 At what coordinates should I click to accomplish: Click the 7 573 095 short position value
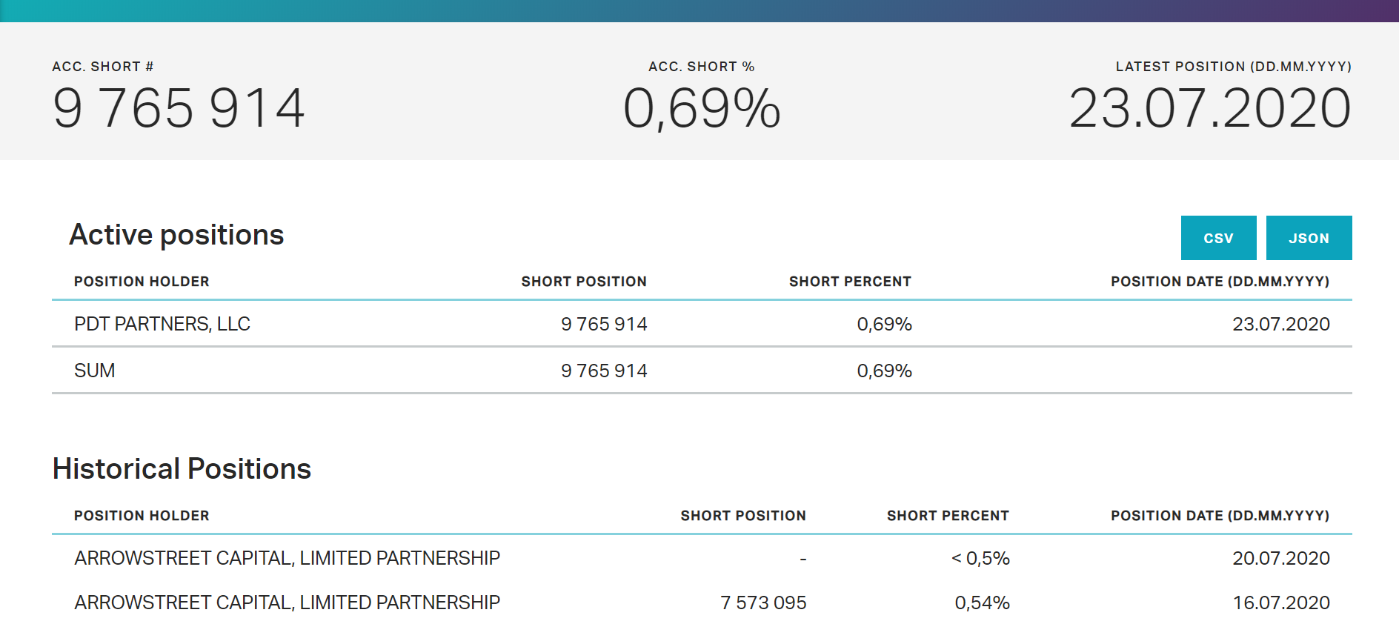763,603
